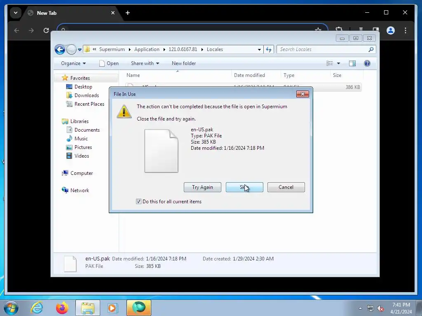
Task: Select Computer in navigation pane
Action: pos(82,173)
